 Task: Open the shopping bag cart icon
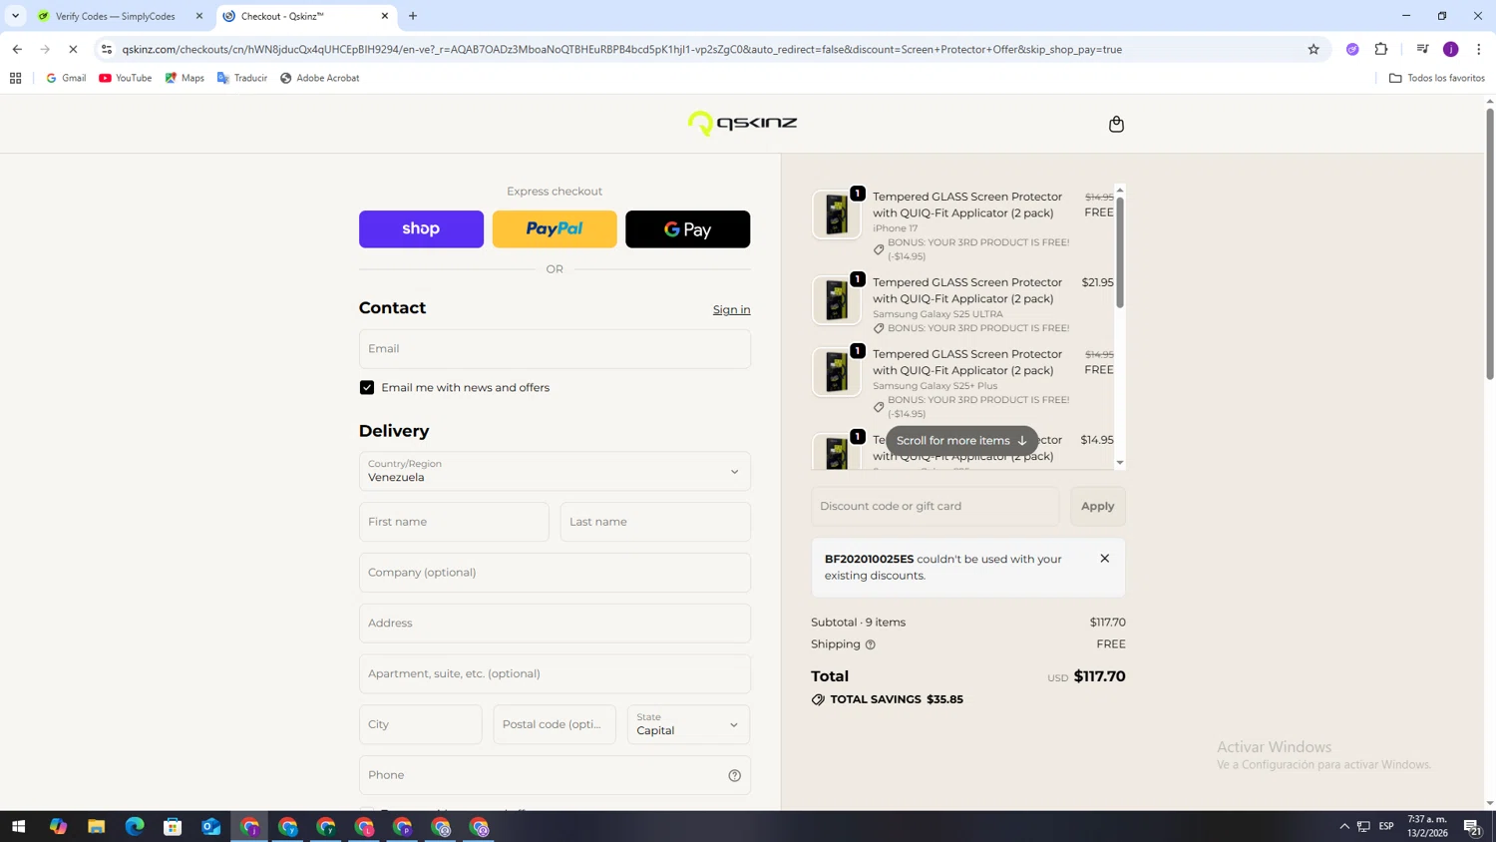[x=1116, y=124]
